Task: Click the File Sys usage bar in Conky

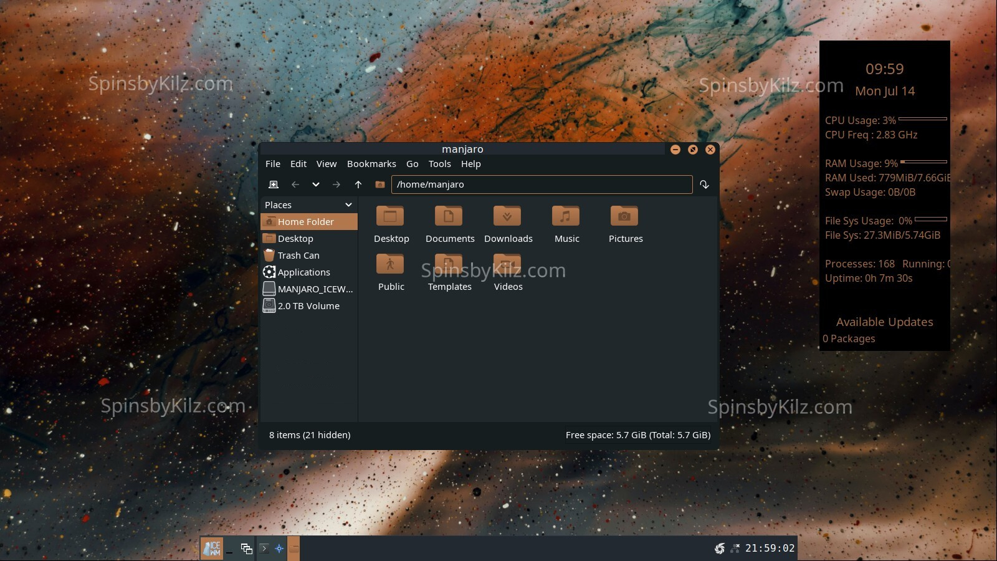Action: 931,219
